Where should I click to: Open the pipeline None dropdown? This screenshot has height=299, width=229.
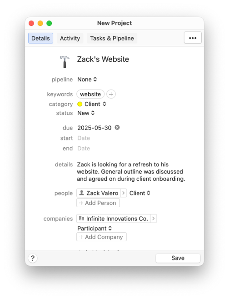point(87,80)
